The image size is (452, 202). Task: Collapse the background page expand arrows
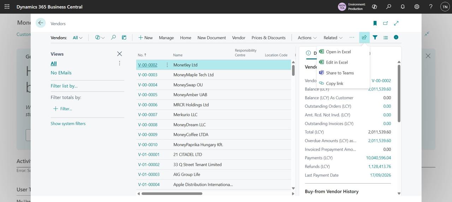pyautogui.click(x=427, y=34)
